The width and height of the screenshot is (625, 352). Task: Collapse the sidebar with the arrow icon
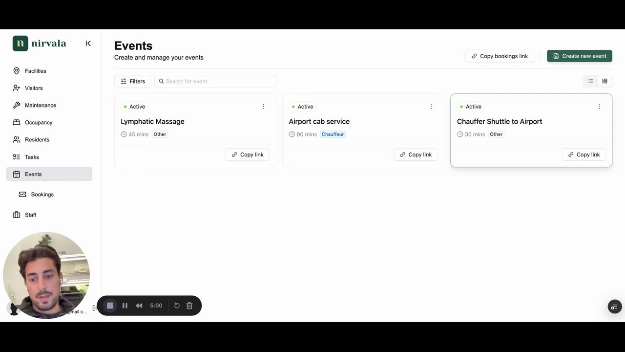[x=88, y=44]
